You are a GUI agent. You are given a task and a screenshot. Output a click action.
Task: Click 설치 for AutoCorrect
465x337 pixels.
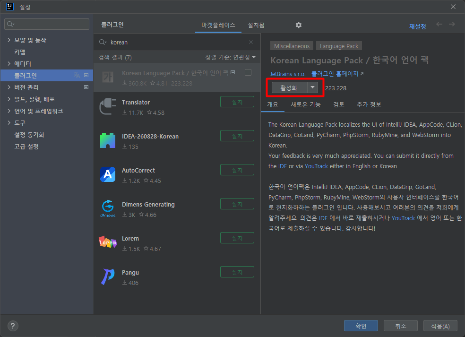[237, 170]
